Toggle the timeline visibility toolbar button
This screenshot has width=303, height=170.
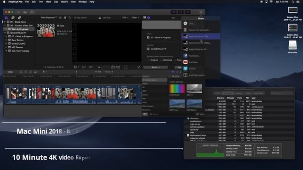(x=181, y=12)
